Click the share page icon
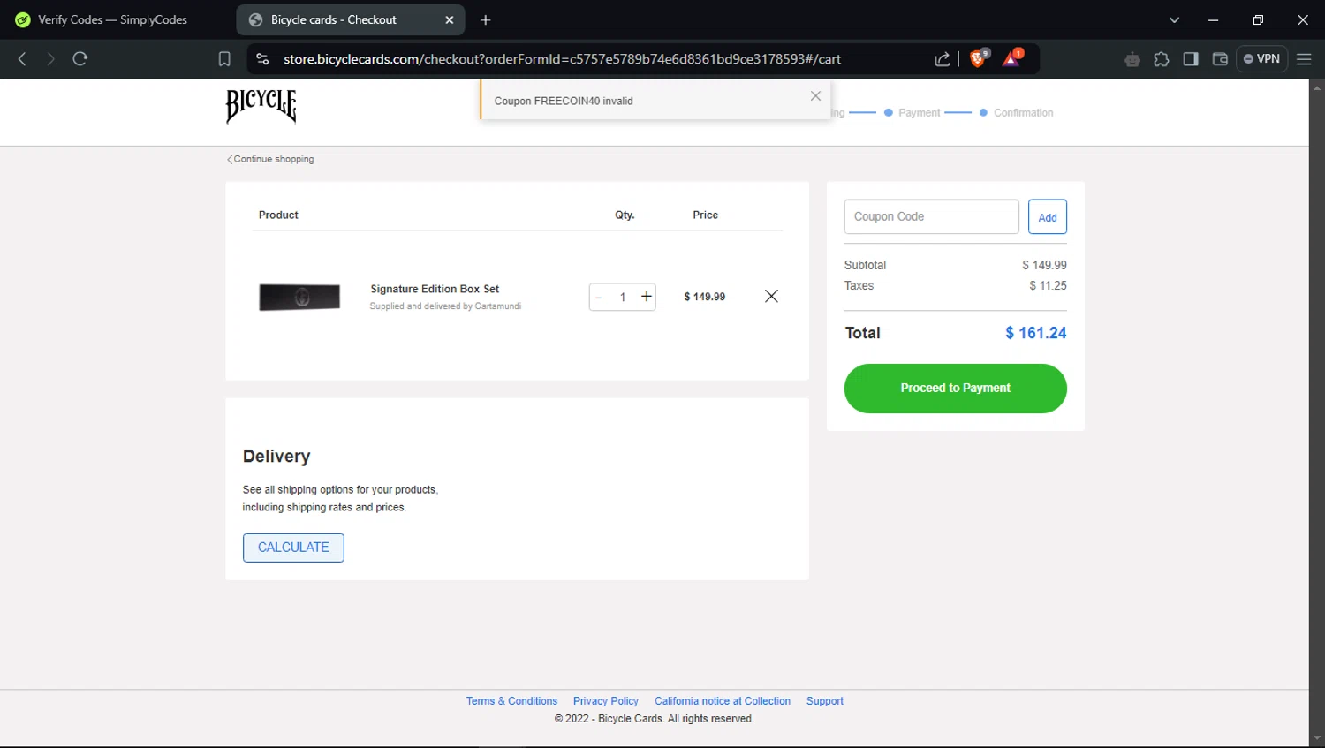Image resolution: width=1325 pixels, height=748 pixels. (x=943, y=59)
